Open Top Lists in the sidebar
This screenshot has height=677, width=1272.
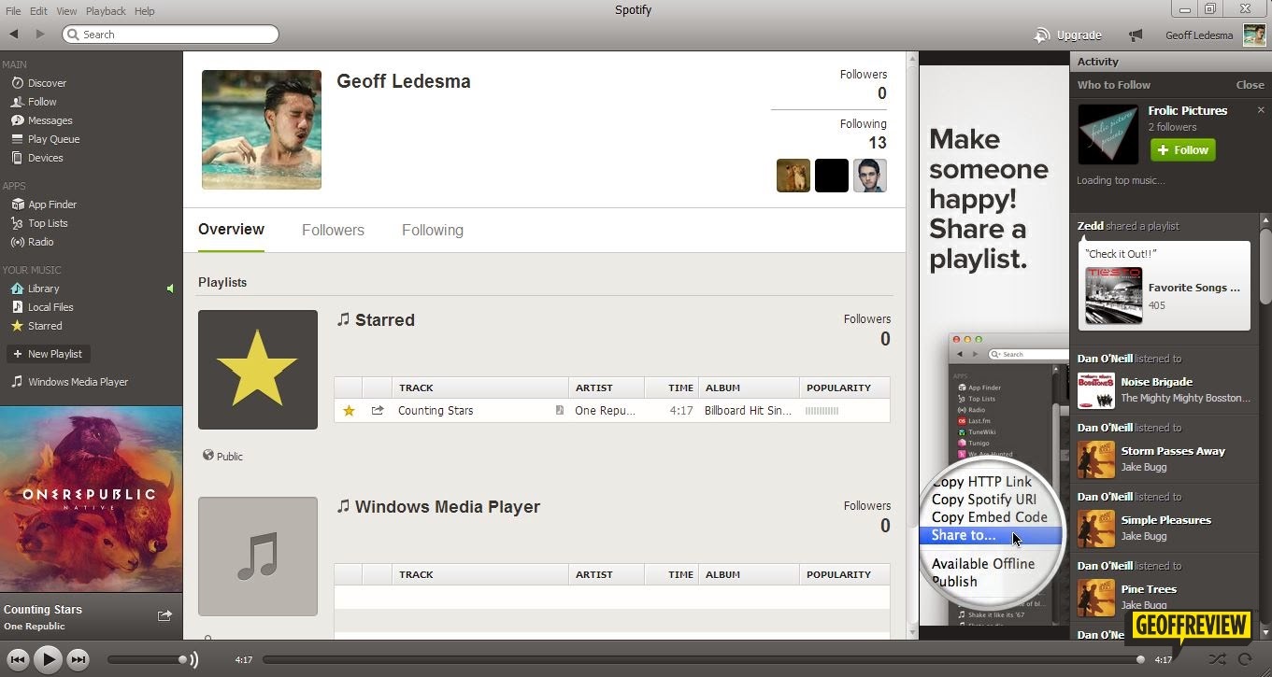click(x=48, y=223)
